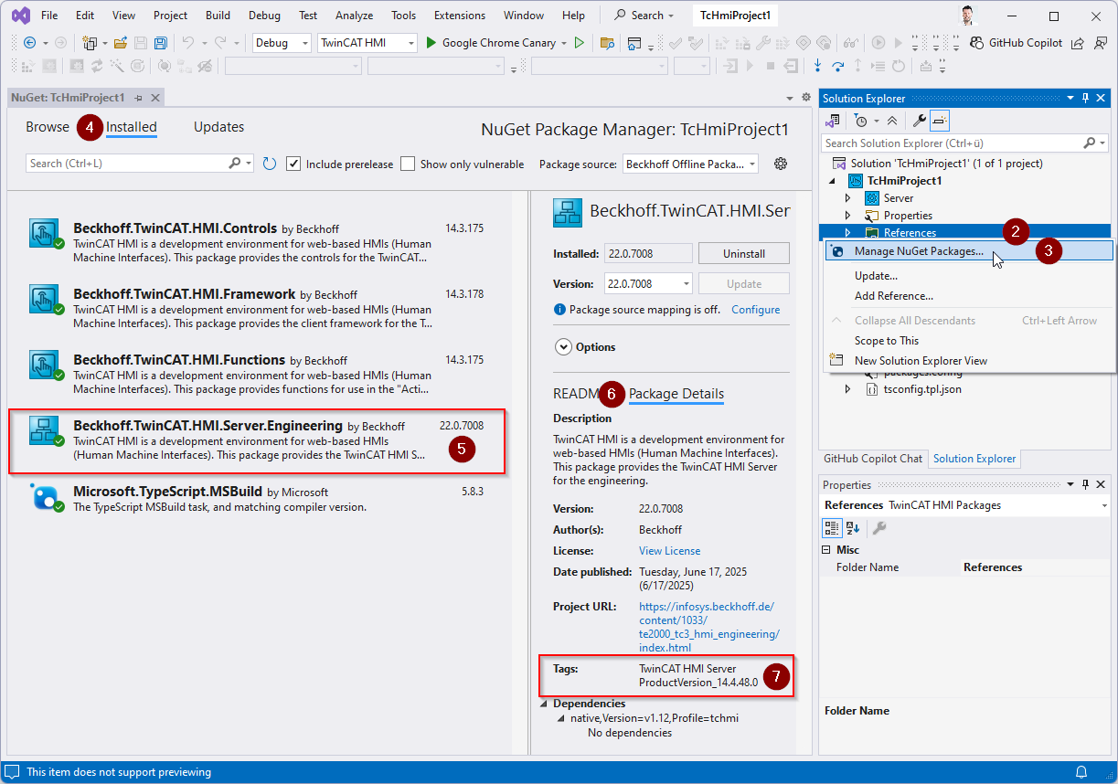The image size is (1118, 784).
Task: Click the Share icon in title toolbar
Action: [x=1078, y=43]
